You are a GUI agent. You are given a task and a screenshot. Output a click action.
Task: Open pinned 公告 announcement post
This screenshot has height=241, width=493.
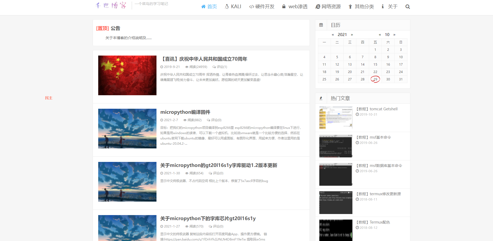click(115, 28)
